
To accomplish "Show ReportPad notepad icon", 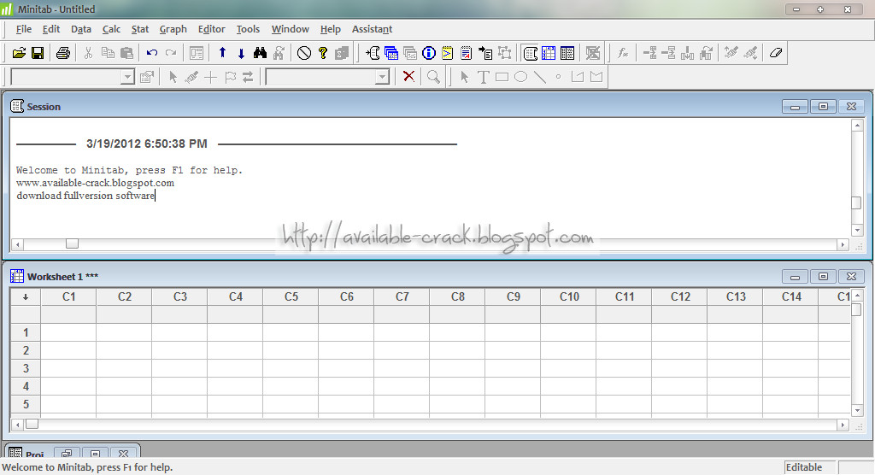I will 466,53.
